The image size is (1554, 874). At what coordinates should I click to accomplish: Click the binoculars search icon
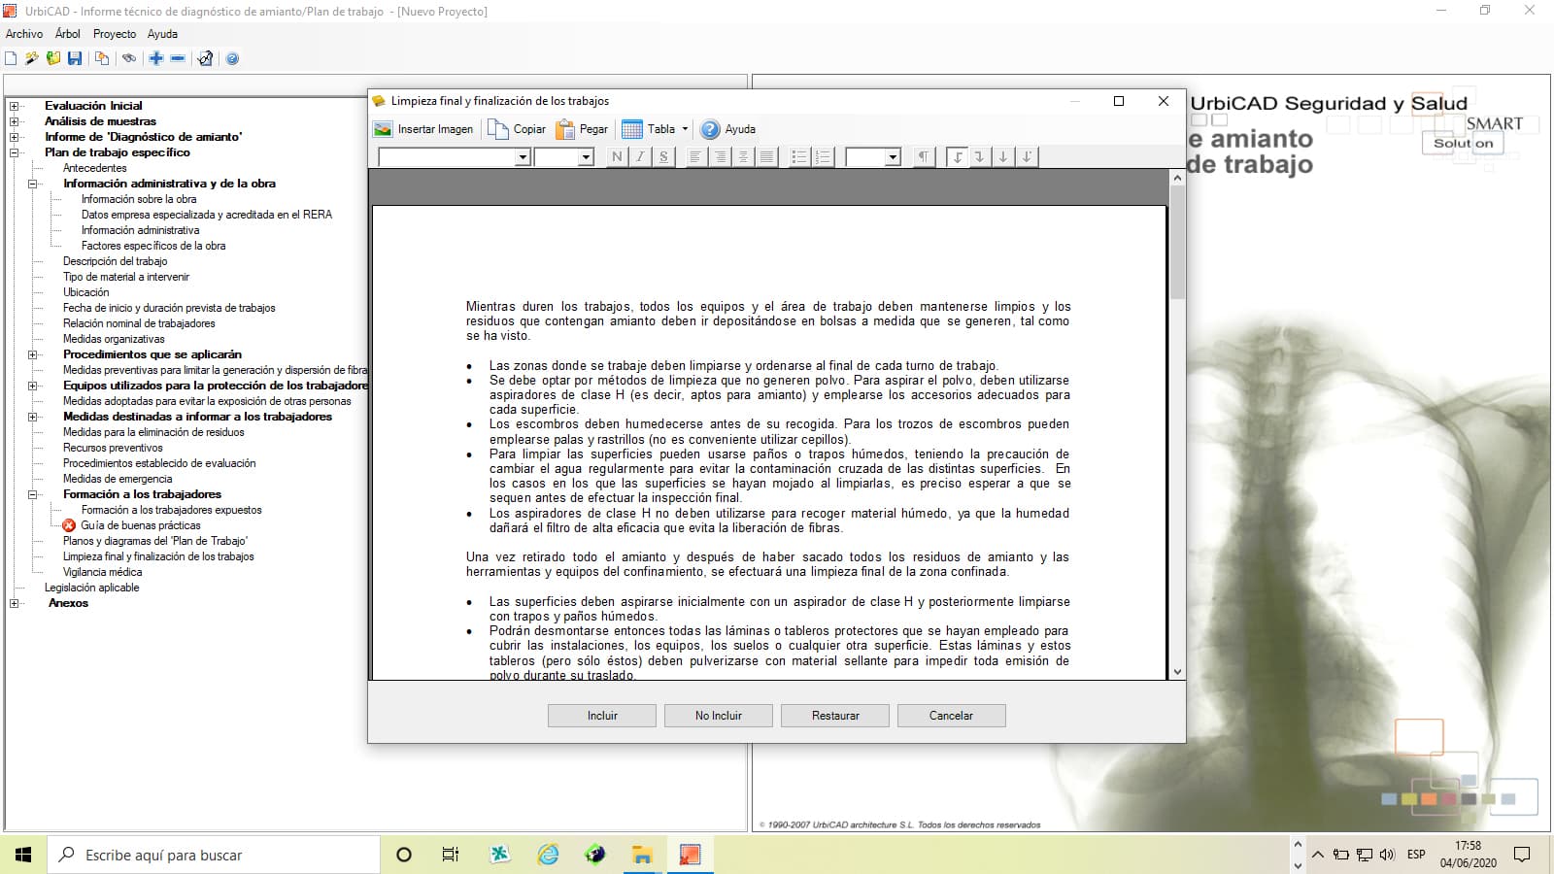click(x=128, y=58)
